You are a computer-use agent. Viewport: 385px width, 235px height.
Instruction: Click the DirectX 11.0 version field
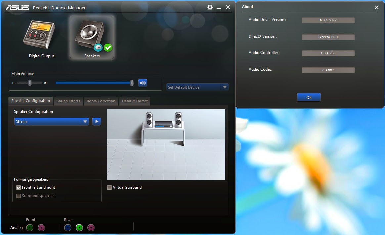click(x=328, y=37)
